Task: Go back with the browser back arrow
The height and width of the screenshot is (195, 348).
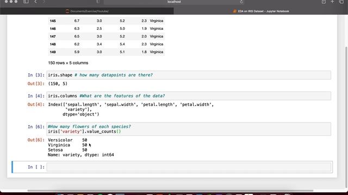Action: pyautogui.click(x=35, y=2)
